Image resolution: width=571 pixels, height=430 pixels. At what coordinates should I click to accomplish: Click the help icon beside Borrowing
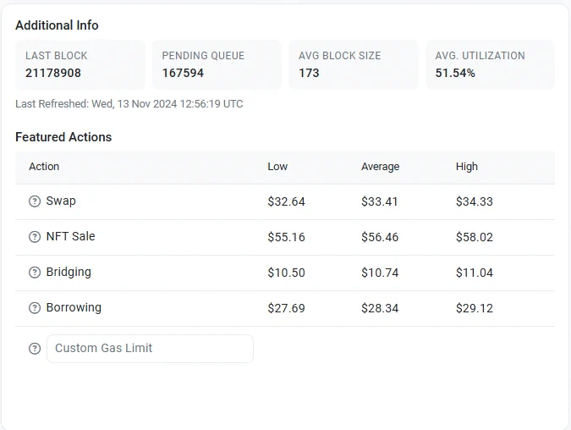(35, 308)
